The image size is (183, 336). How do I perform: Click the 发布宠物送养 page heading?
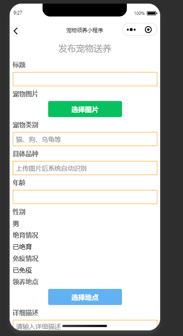(x=85, y=49)
